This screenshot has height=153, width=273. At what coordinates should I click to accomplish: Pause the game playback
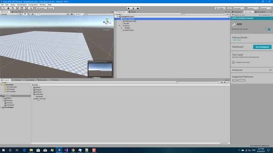[x=134, y=8]
